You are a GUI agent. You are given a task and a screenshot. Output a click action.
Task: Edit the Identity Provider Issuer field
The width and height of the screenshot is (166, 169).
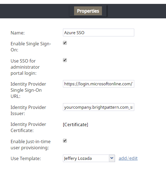click(99, 107)
